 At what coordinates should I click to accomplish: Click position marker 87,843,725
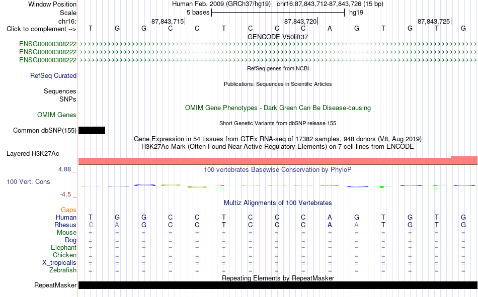pyautogui.click(x=434, y=21)
